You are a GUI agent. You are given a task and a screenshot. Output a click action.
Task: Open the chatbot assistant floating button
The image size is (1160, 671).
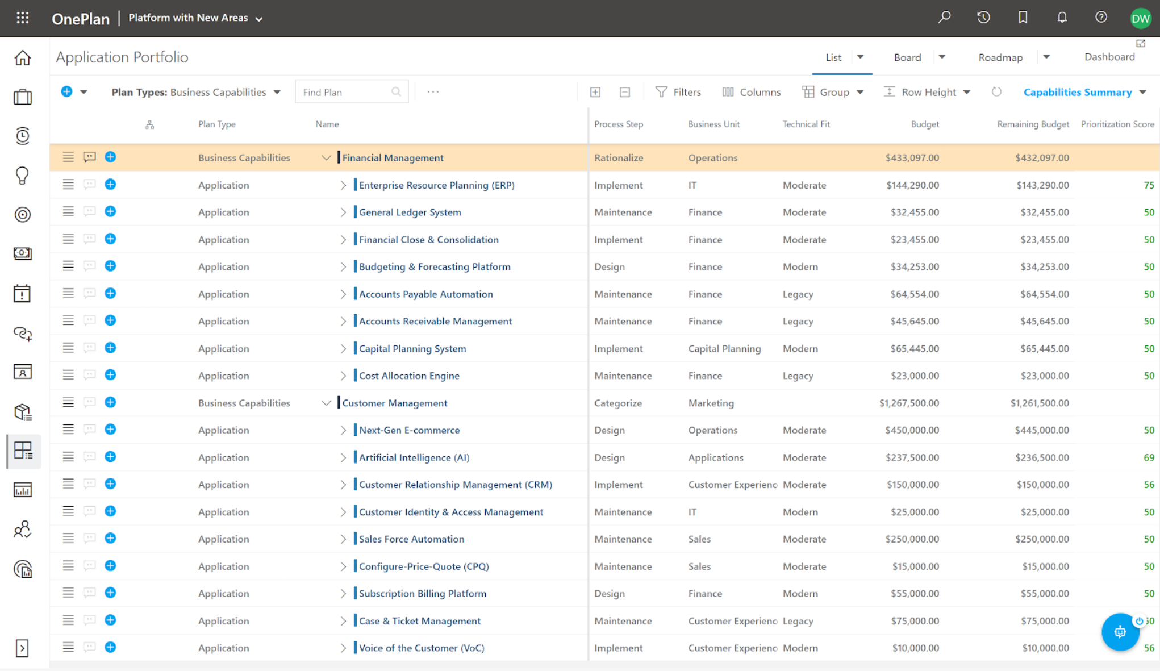click(x=1120, y=631)
